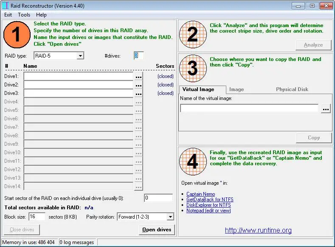Click the start sector input field

(158, 198)
